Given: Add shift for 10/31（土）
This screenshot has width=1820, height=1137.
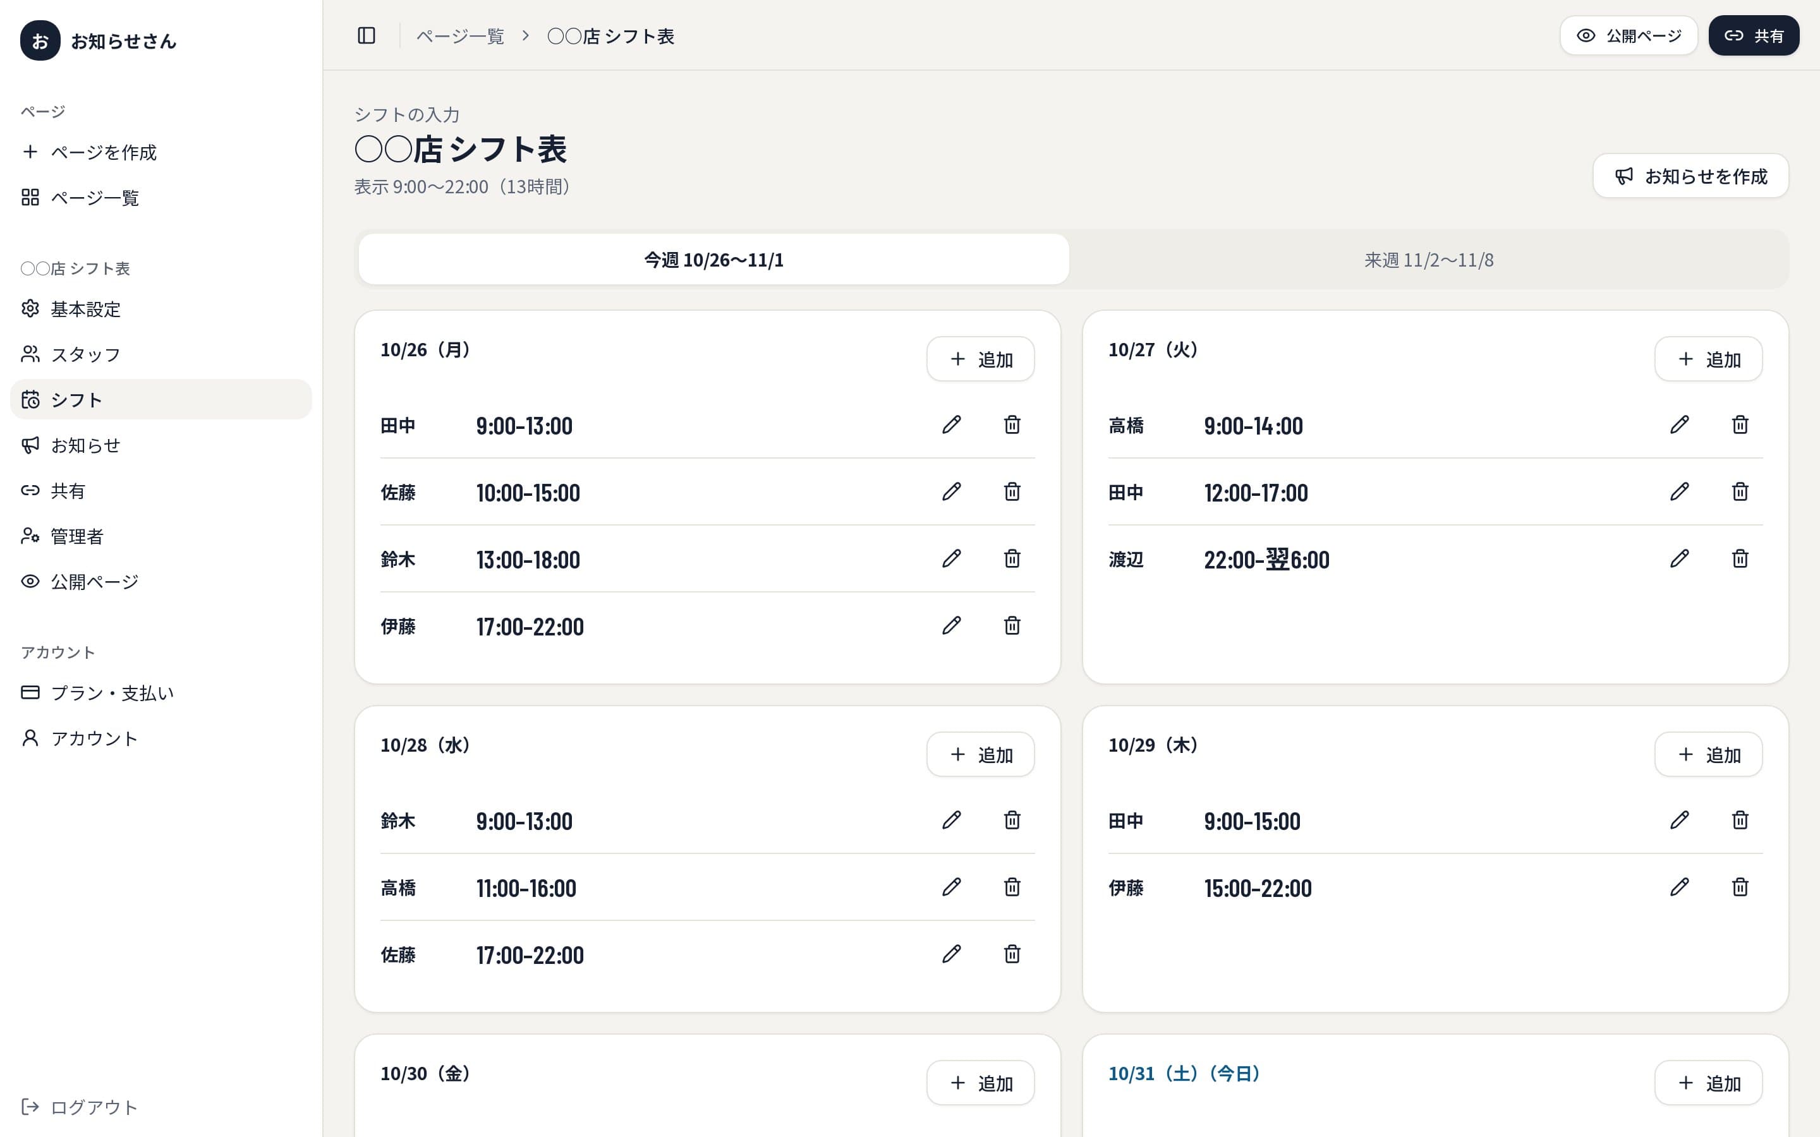Looking at the screenshot, I should click(1709, 1083).
